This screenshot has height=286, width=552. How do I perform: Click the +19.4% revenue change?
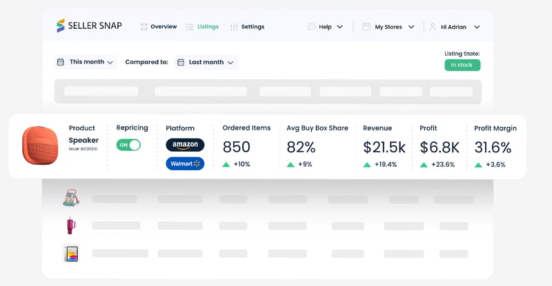tap(386, 165)
